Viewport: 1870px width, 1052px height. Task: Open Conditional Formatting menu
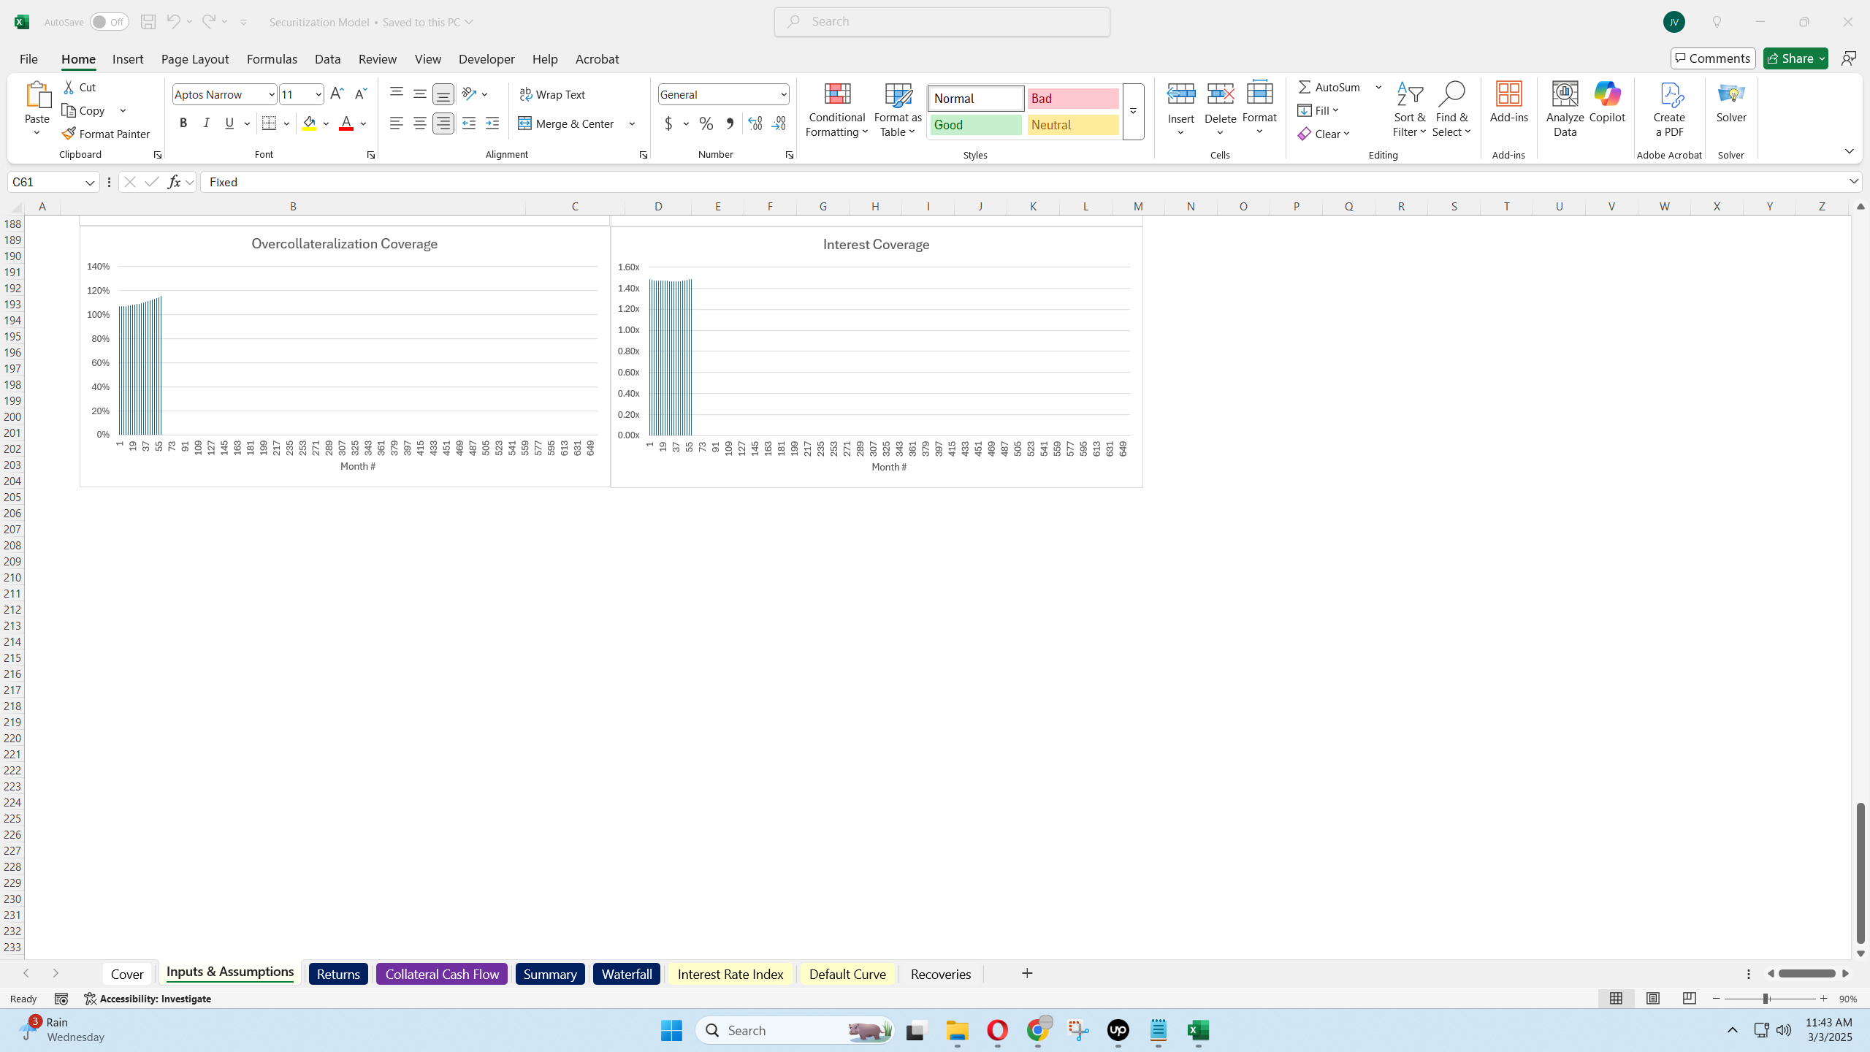tap(837, 110)
